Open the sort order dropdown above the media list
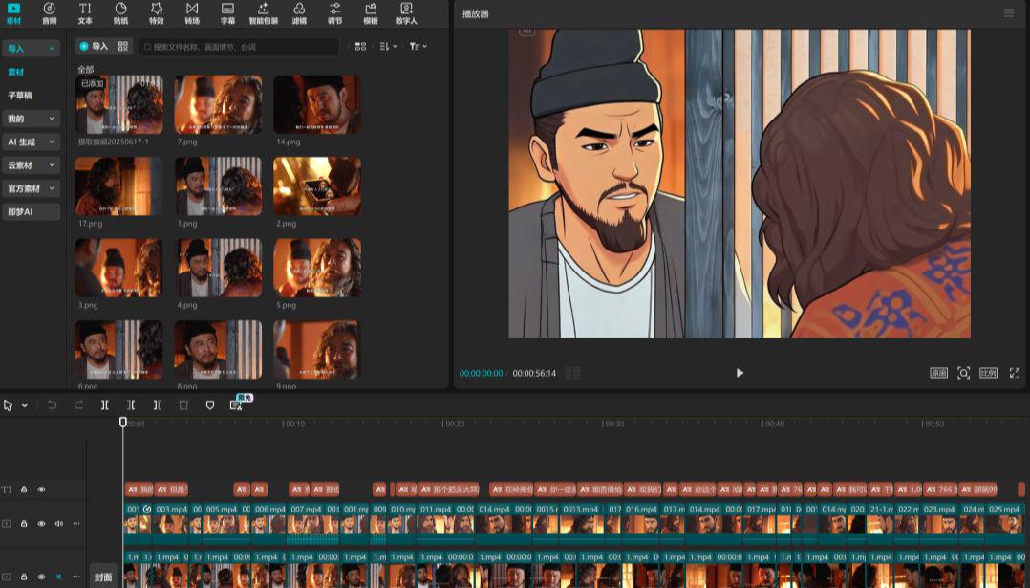 386,46
